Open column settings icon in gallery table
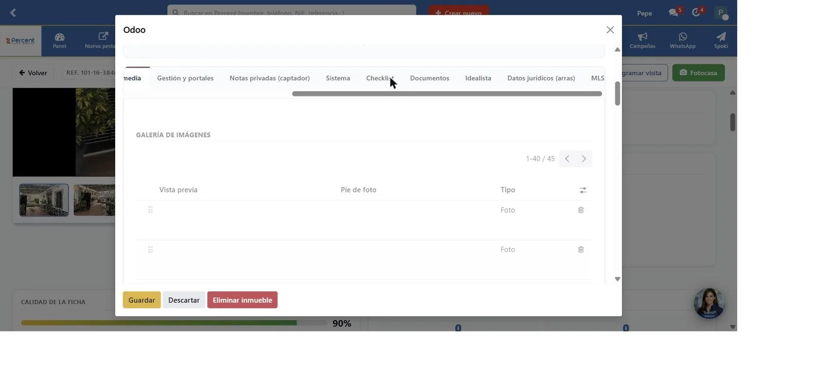819x368 pixels. 583,190
